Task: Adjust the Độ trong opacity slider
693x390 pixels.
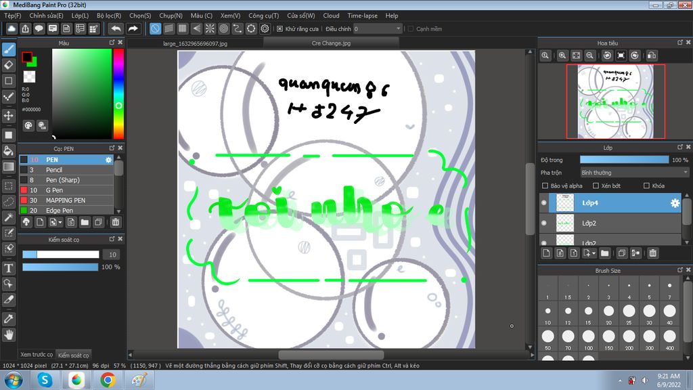Action: tap(624, 160)
